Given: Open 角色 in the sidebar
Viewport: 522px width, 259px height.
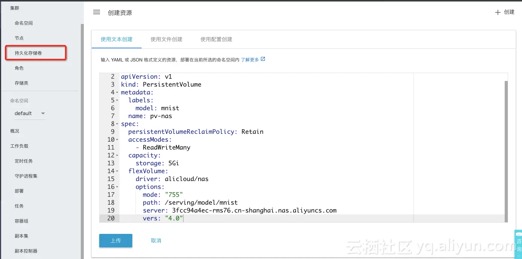Looking at the screenshot, I should click(x=19, y=68).
